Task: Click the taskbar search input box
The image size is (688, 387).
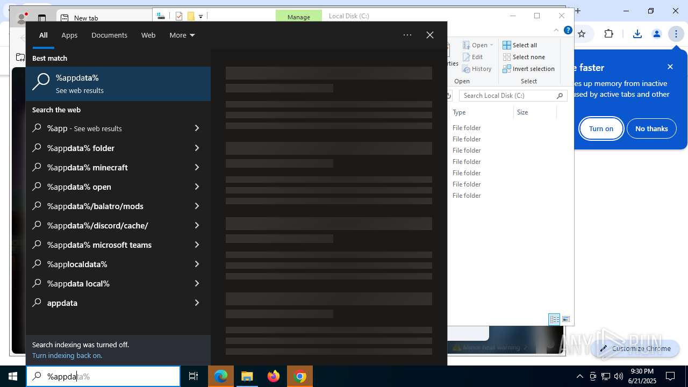Action: 103,376
